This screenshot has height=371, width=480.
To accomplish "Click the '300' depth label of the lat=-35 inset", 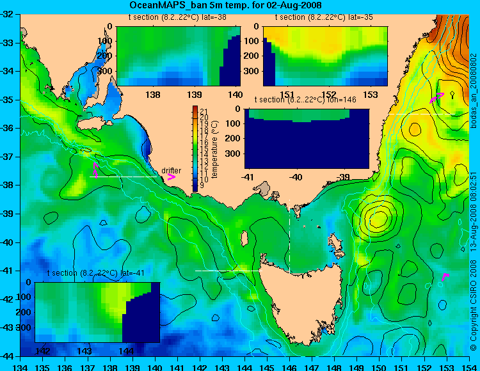I will 253,71.
